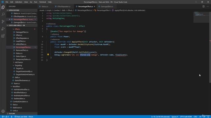Open CombatSimulator.cs in the file tree

(x=20, y=102)
